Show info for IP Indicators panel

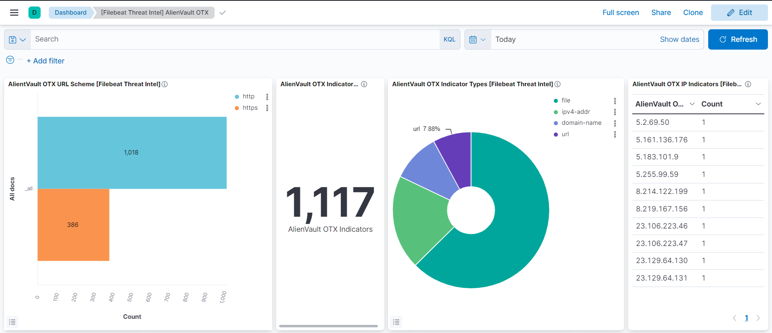pos(748,84)
